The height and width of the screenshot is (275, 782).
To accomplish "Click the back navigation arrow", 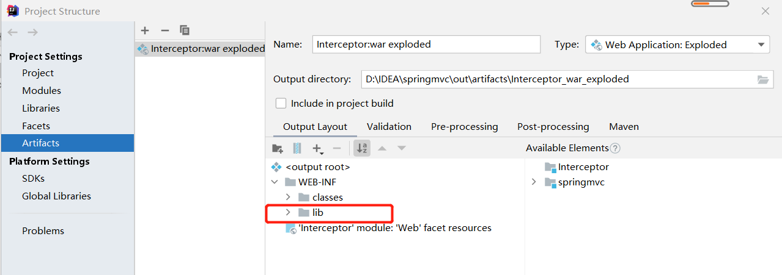I will point(13,32).
